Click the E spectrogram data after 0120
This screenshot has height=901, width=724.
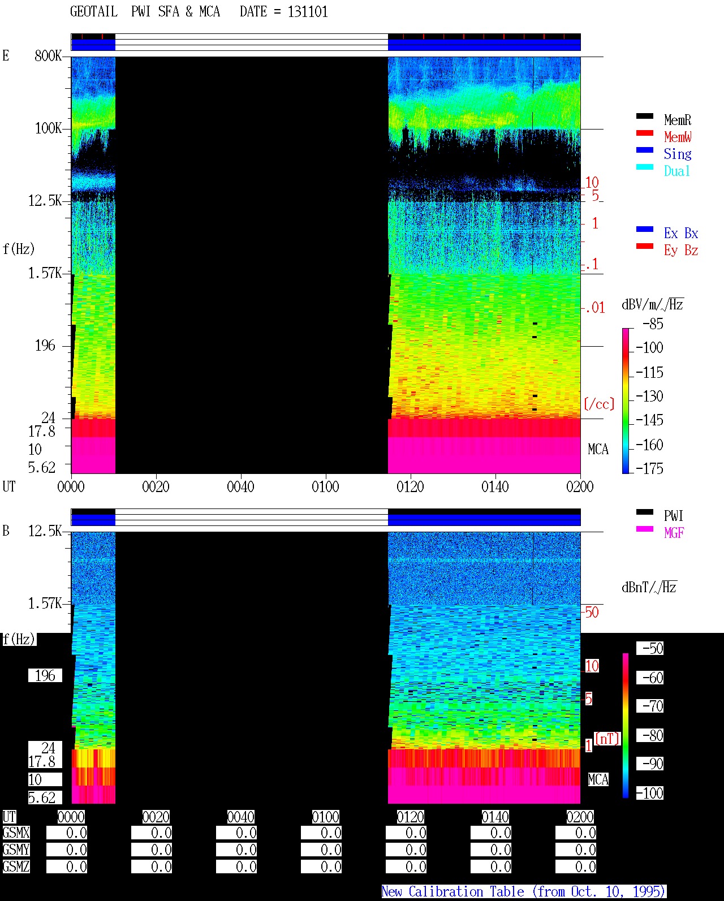(484, 265)
